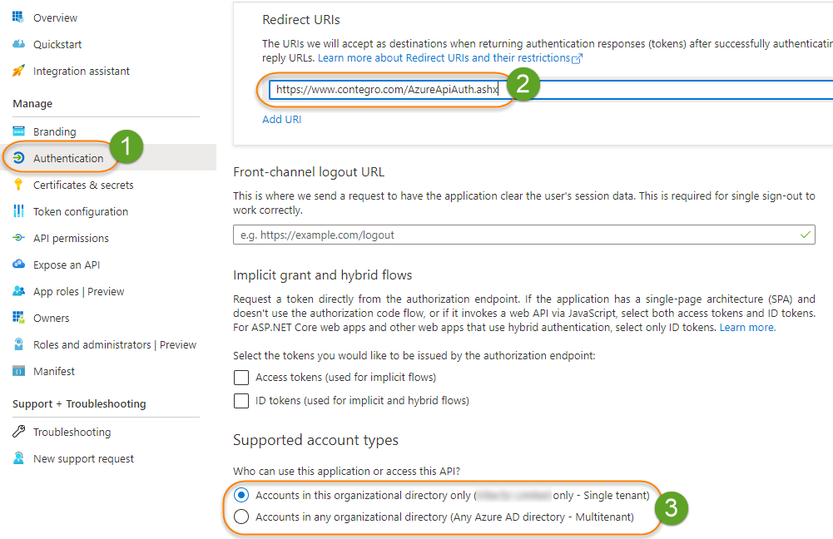Open API permissions in sidebar
This screenshot has height=539, width=833.
tap(71, 238)
